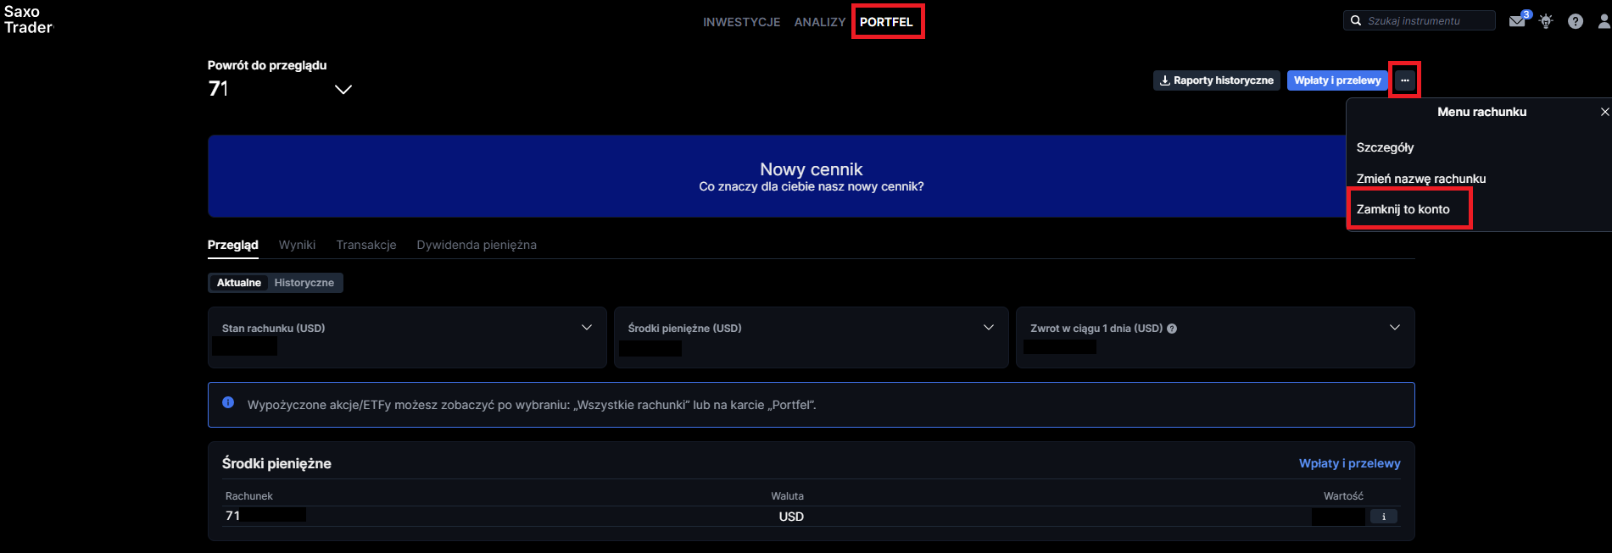This screenshot has height=553, width=1612.
Task: Click the info icon in Wartość row
Action: coord(1383,517)
